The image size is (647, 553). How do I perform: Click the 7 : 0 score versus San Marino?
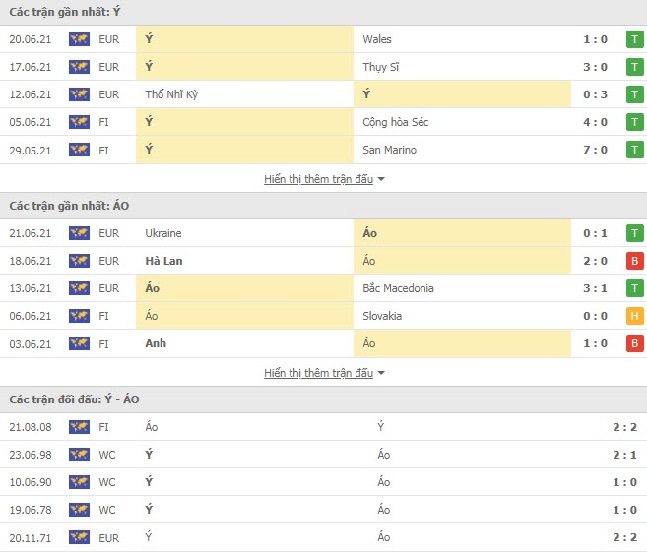tap(595, 150)
